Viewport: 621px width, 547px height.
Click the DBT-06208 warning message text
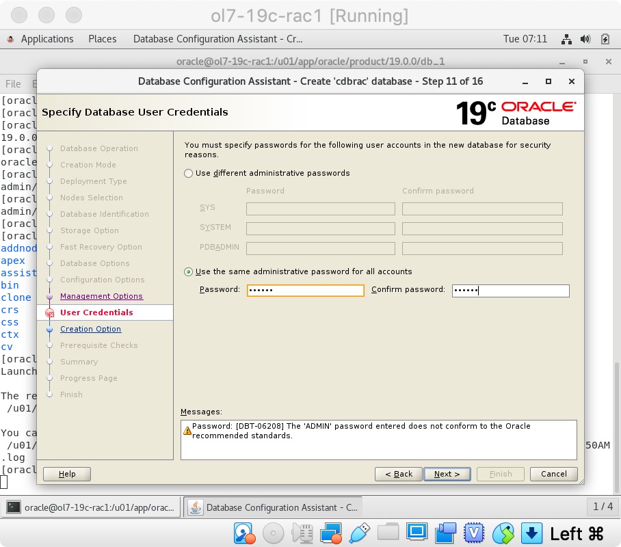(x=361, y=431)
